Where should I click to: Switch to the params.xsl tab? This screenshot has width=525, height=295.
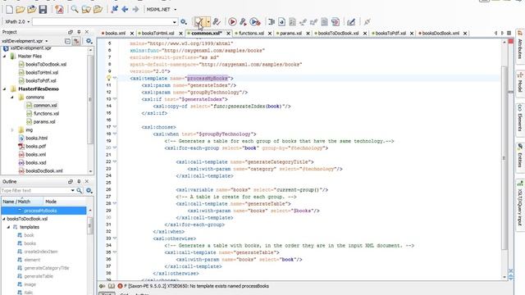pos(290,33)
